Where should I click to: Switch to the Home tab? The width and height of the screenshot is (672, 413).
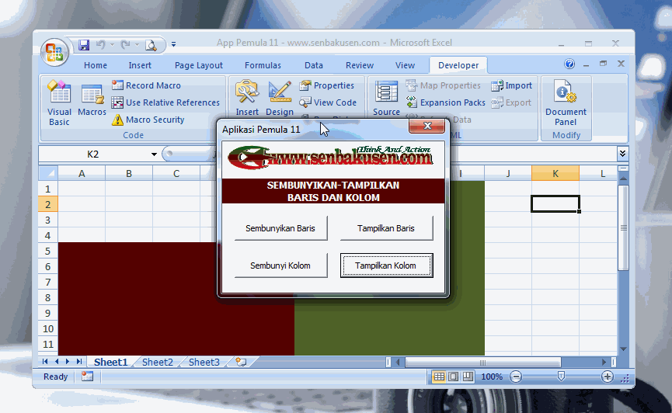[95, 65]
